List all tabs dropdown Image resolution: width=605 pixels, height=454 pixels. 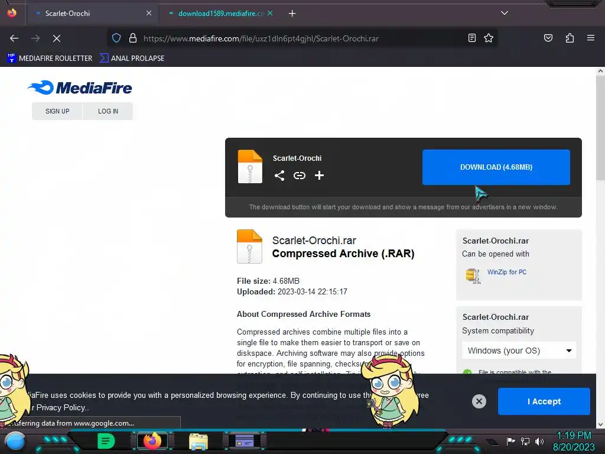(505, 13)
